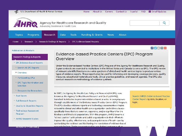Open EPC Topic Nomination and Selection
This screenshot has width=182, height=136.
click(30, 84)
